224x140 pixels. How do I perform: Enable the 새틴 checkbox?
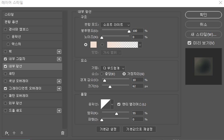tap(5, 74)
